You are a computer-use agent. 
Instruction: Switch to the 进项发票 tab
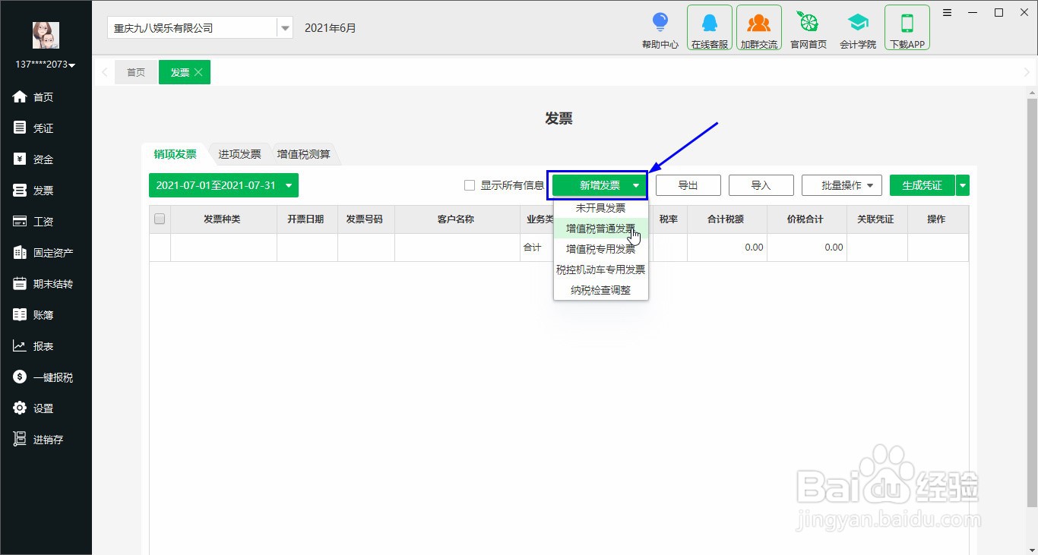point(239,153)
